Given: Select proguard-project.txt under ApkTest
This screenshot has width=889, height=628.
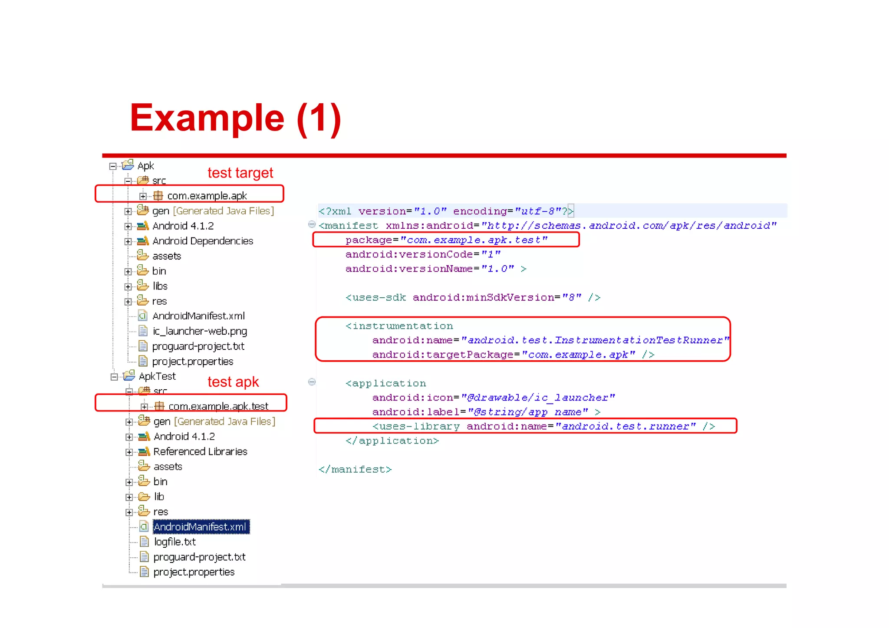Looking at the screenshot, I should pos(200,557).
